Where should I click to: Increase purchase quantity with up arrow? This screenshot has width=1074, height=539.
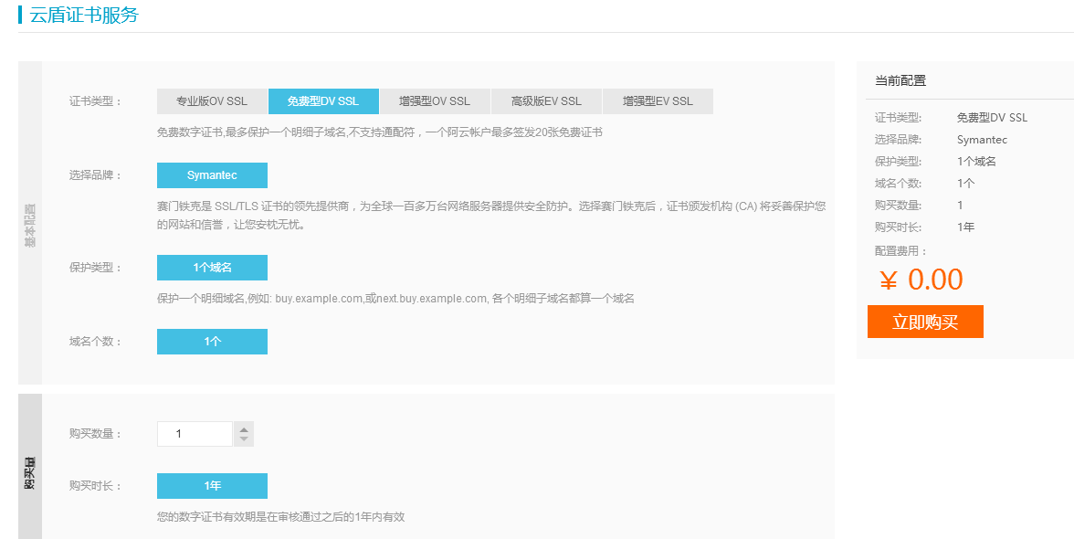pyautogui.click(x=244, y=428)
